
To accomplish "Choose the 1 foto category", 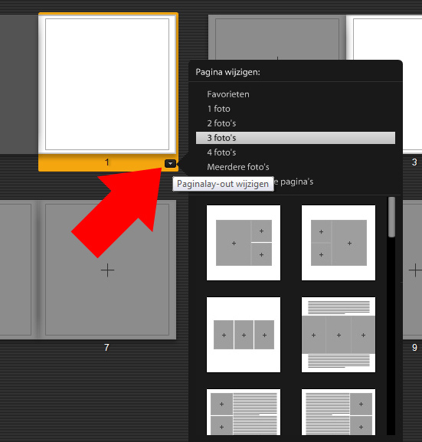I will coord(219,109).
